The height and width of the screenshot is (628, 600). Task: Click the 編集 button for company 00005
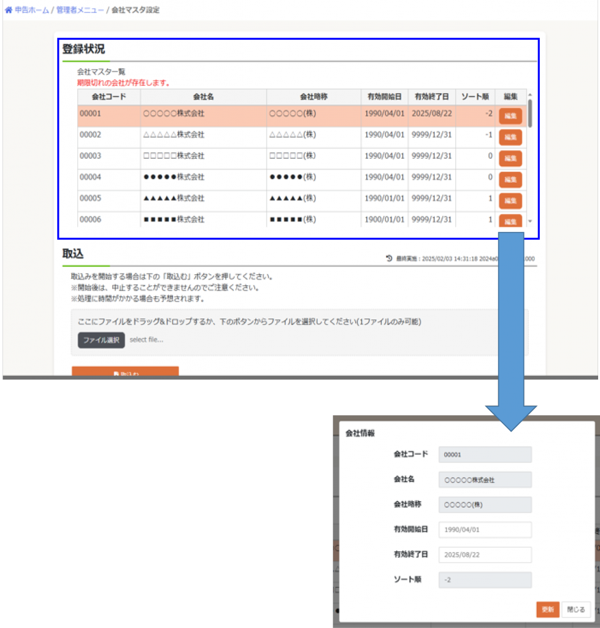[510, 201]
